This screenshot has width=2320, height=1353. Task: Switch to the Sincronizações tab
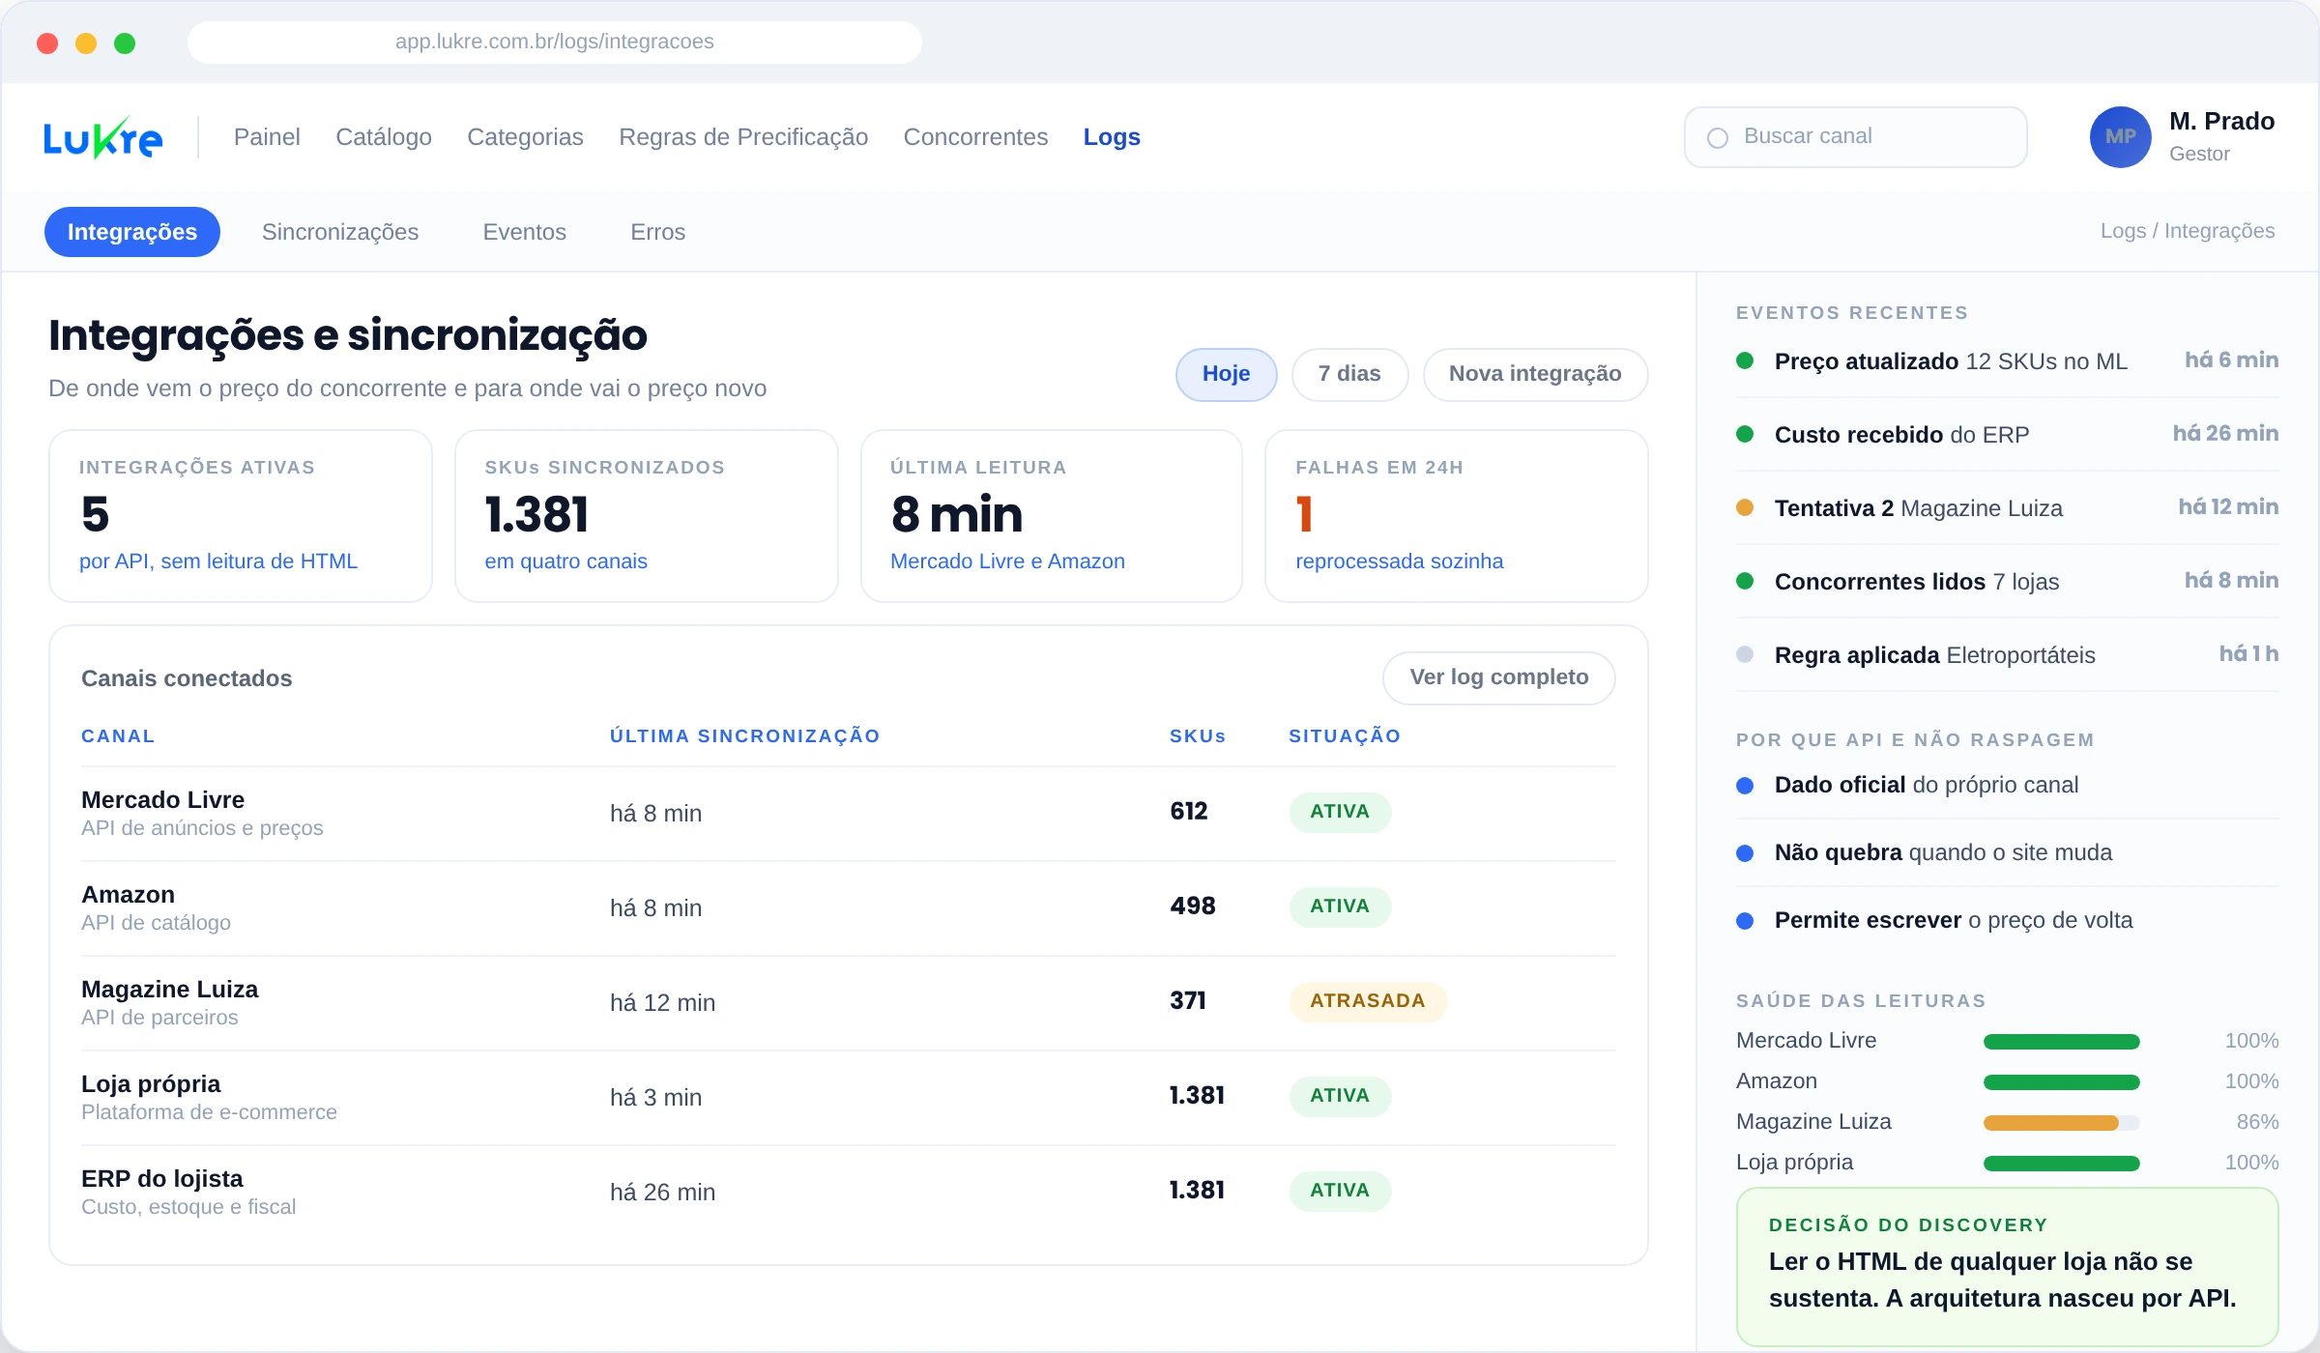tap(340, 232)
